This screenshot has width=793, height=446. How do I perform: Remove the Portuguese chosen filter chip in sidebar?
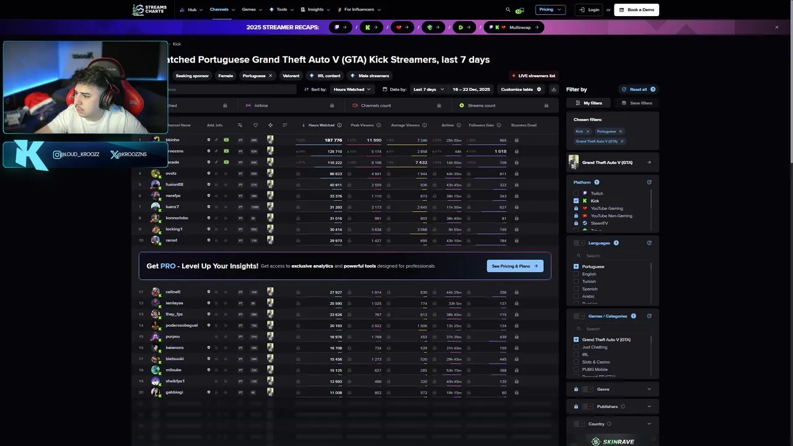tap(620, 131)
